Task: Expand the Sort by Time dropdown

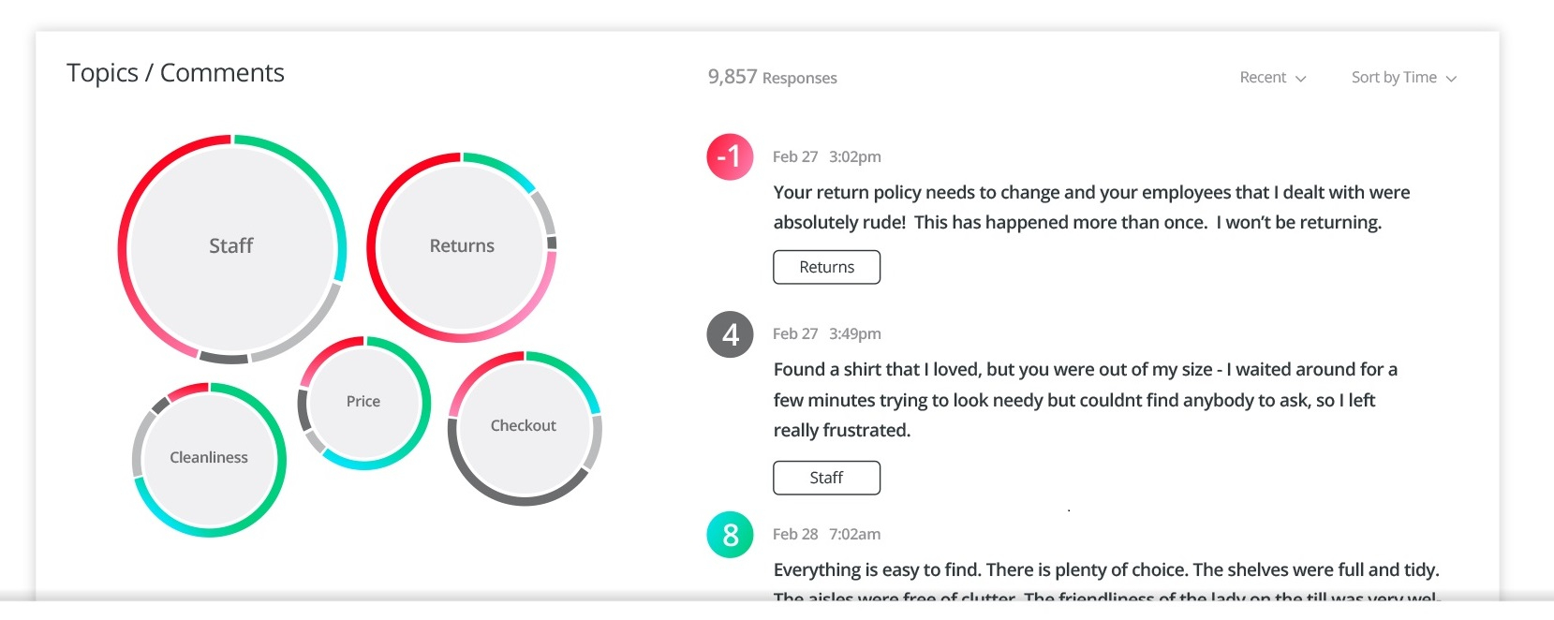Action: click(x=1403, y=78)
